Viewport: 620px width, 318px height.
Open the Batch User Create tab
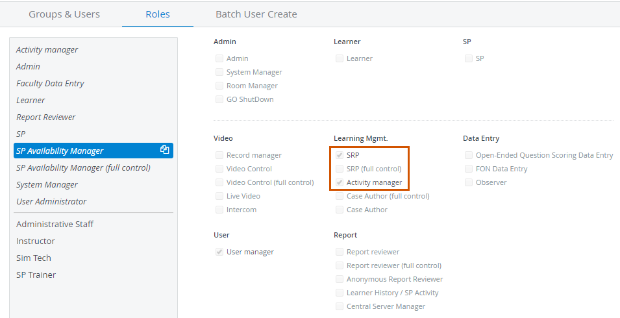point(256,14)
